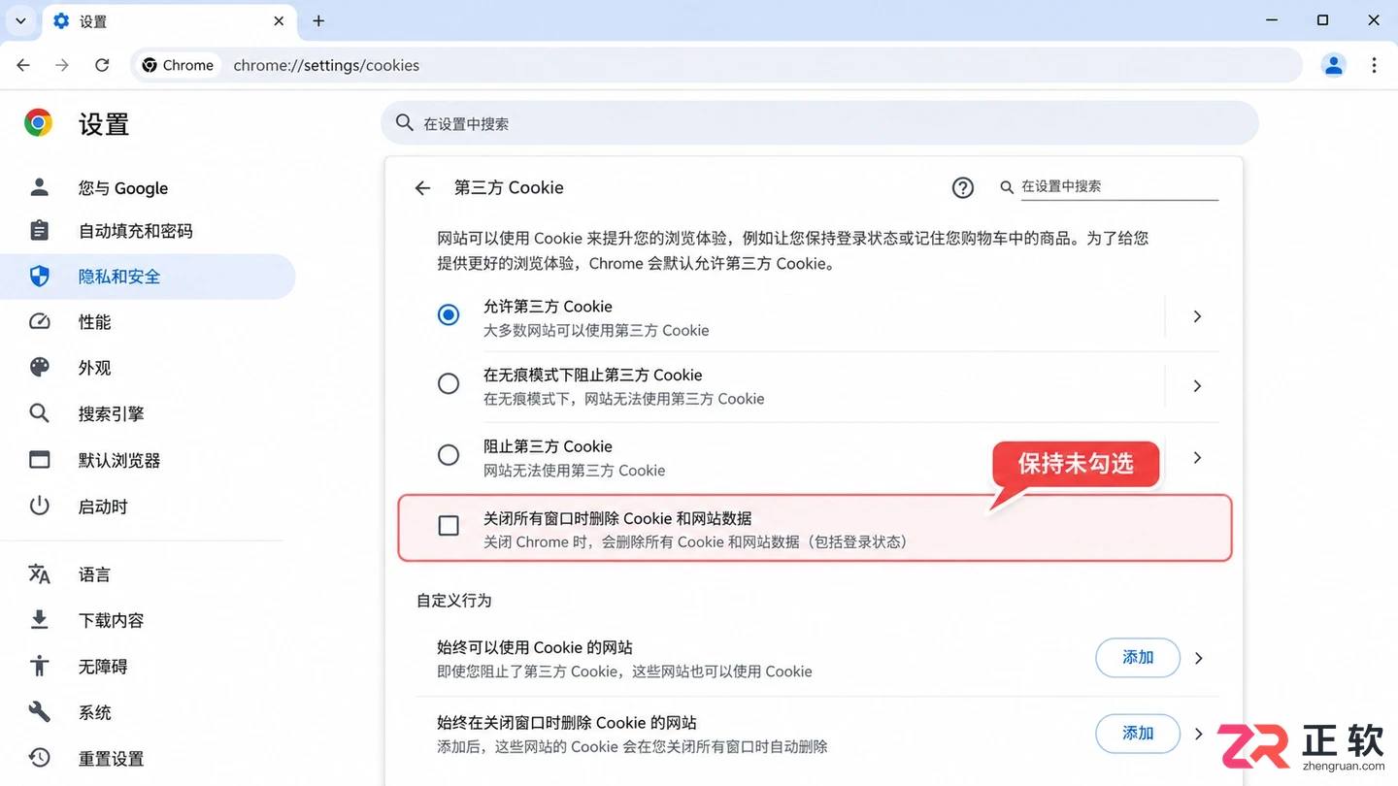Select 允许第三方 Cookie radio button
The height and width of the screenshot is (786, 1398).
[x=449, y=315]
